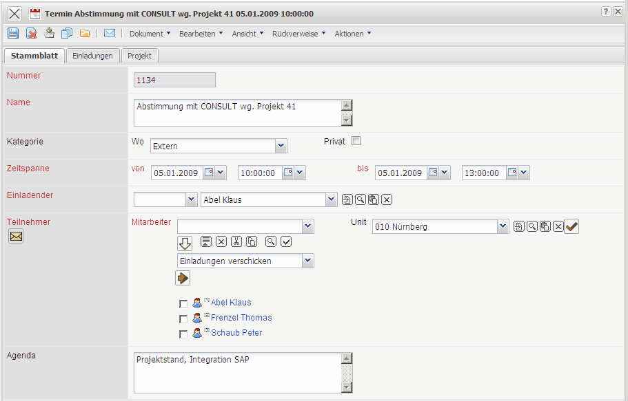This screenshot has height=401, width=628.
Task: Click the copy icon next to scissors
Action: pyautogui.click(x=252, y=241)
